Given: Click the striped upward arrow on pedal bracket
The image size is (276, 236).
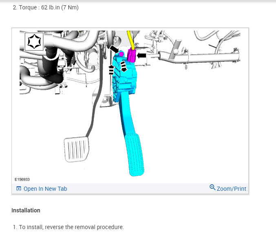Looking at the screenshot, I should click(111, 70).
